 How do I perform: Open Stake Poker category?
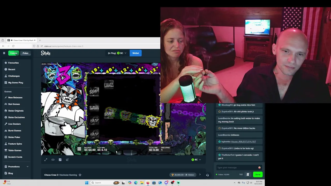click(x=14, y=137)
